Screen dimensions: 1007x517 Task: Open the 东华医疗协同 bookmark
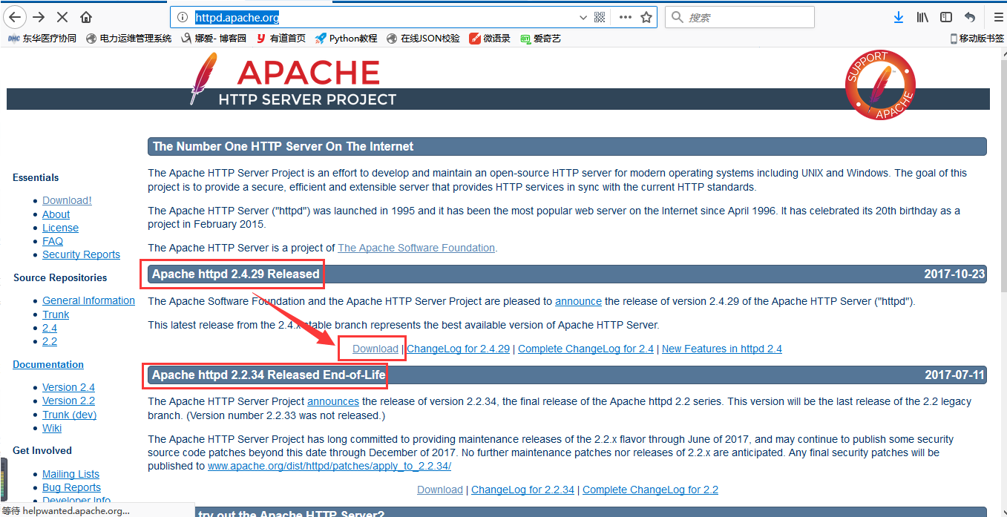point(42,38)
